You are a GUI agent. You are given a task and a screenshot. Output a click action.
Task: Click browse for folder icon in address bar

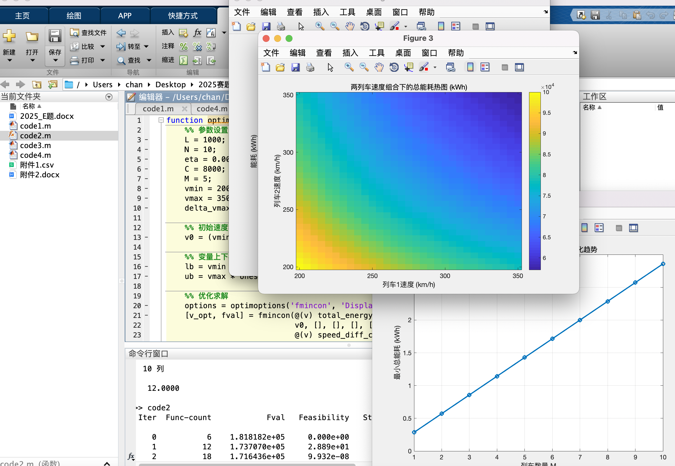[53, 85]
